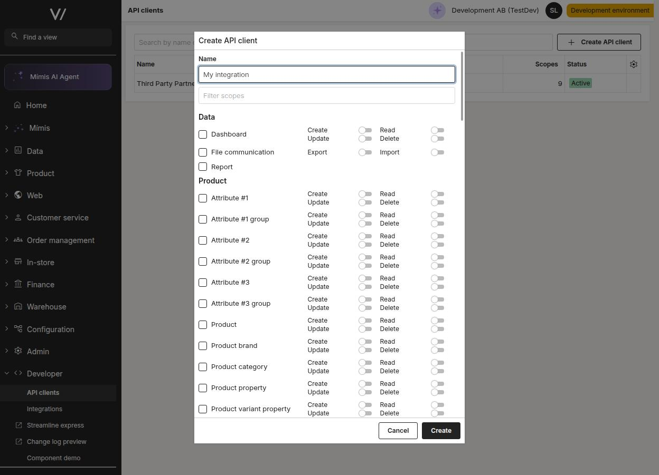Open the Integrations sidebar item
Screen dimensions: 659x475
(x=58, y=409)
